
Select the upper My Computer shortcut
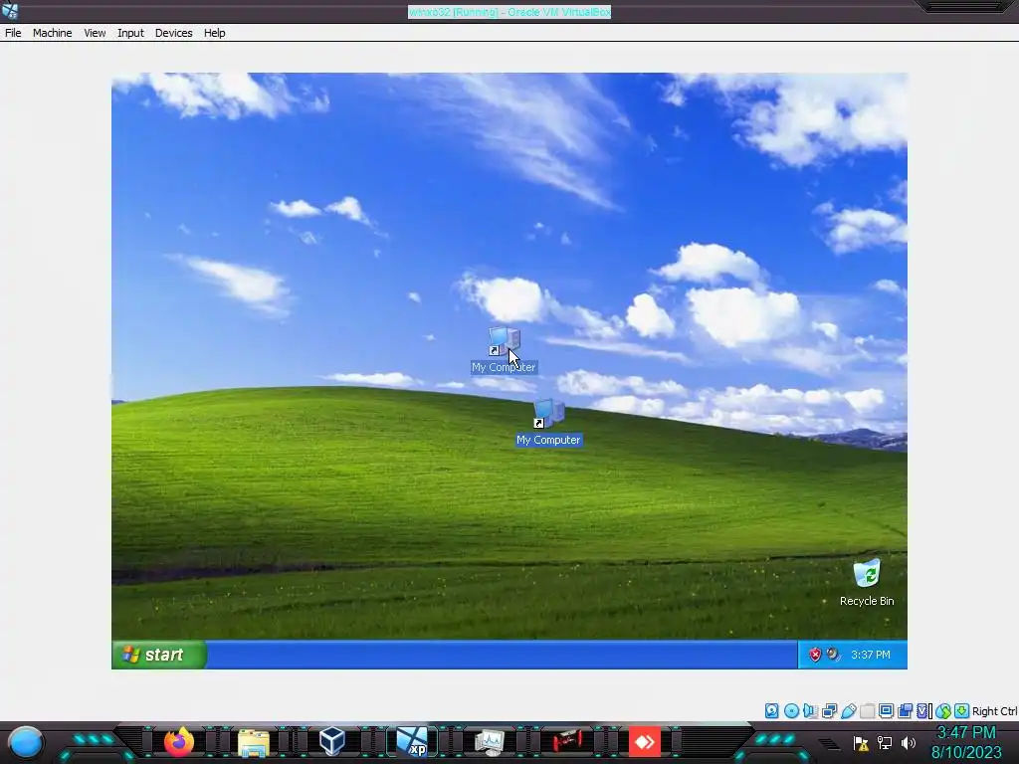(504, 350)
